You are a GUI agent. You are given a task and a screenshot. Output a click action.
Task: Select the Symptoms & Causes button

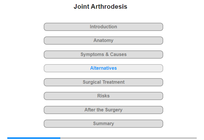click(103, 55)
